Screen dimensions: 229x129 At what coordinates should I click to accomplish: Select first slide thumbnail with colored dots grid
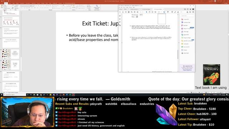pyautogui.click(x=11, y=54)
